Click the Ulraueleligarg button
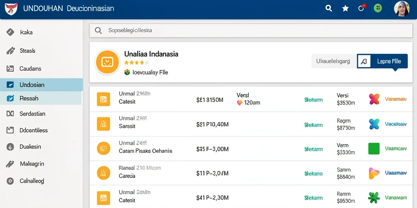The width and height of the screenshot is (417, 208). (x=333, y=61)
